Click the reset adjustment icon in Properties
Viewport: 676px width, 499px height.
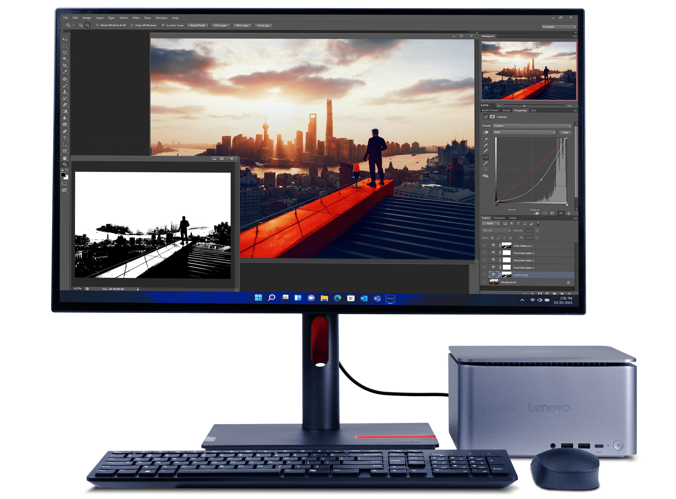[x=552, y=214]
